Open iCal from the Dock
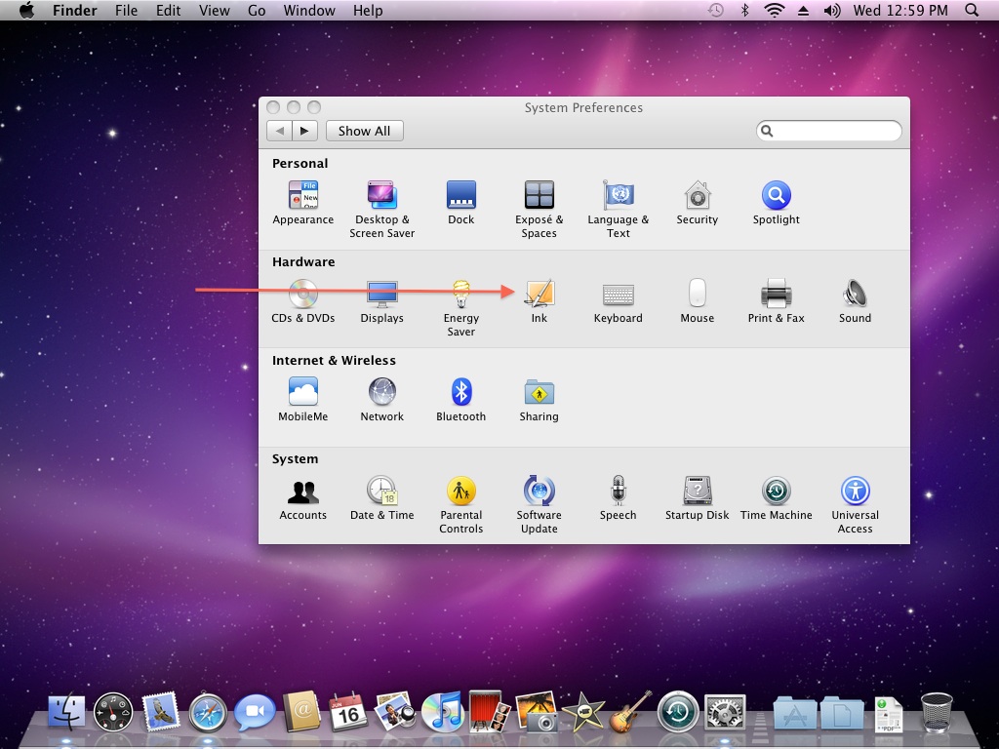999x749 pixels. pos(348,711)
